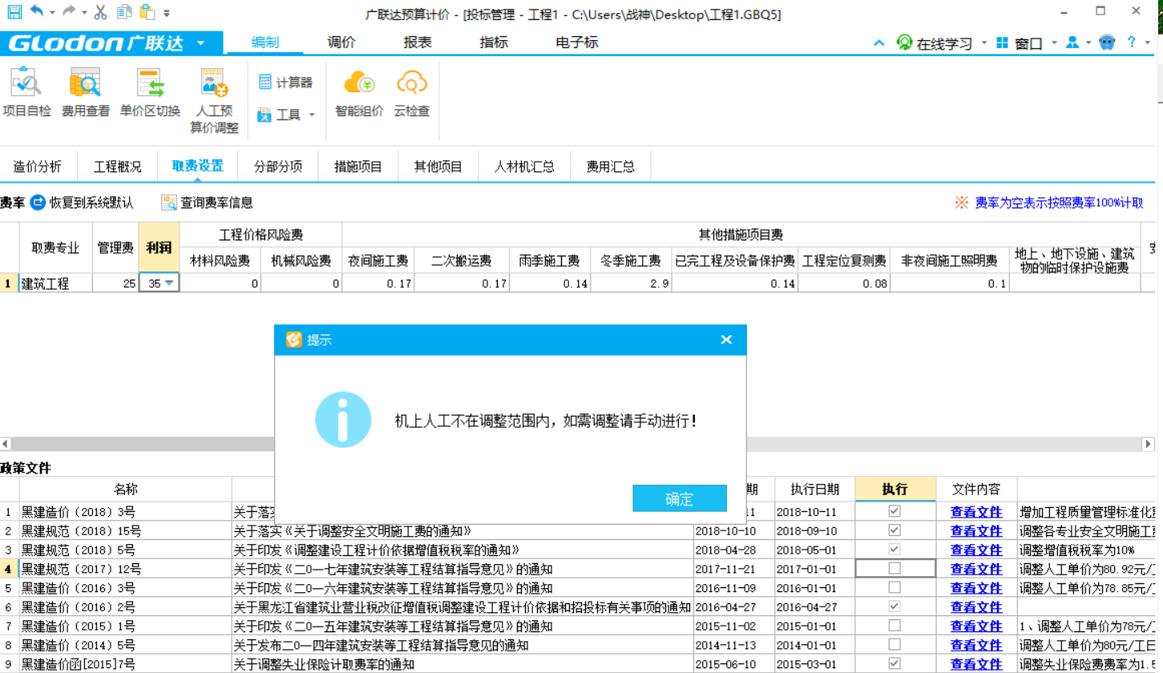Switch to the 指标 ribbon tab

point(494,42)
